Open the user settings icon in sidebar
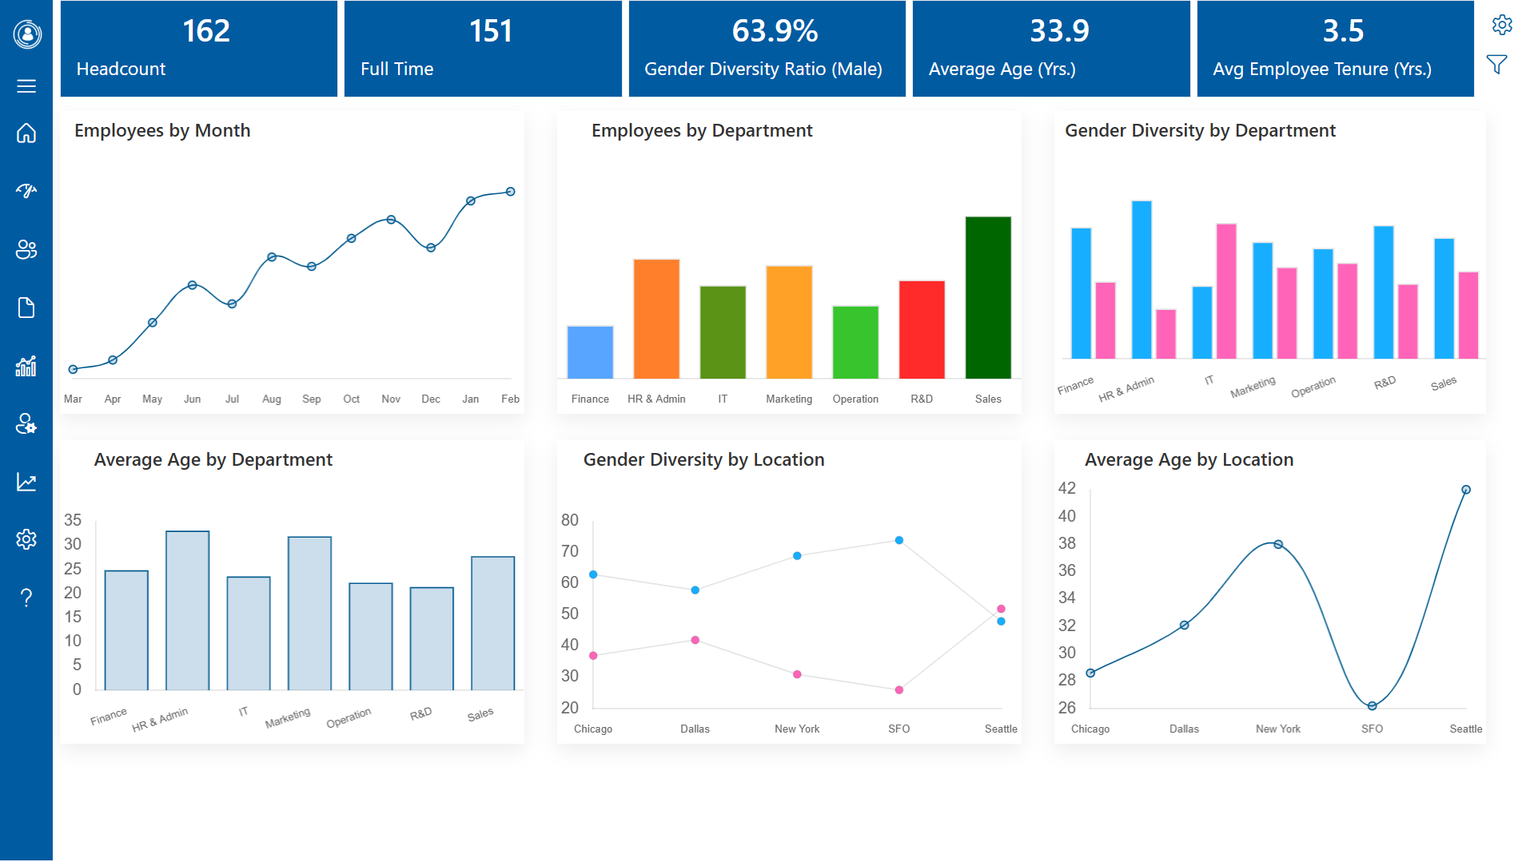Viewport: 1534px width, 862px height. tap(26, 423)
